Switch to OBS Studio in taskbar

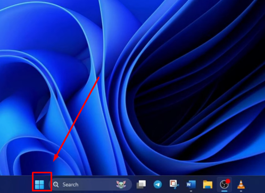tap(225, 184)
